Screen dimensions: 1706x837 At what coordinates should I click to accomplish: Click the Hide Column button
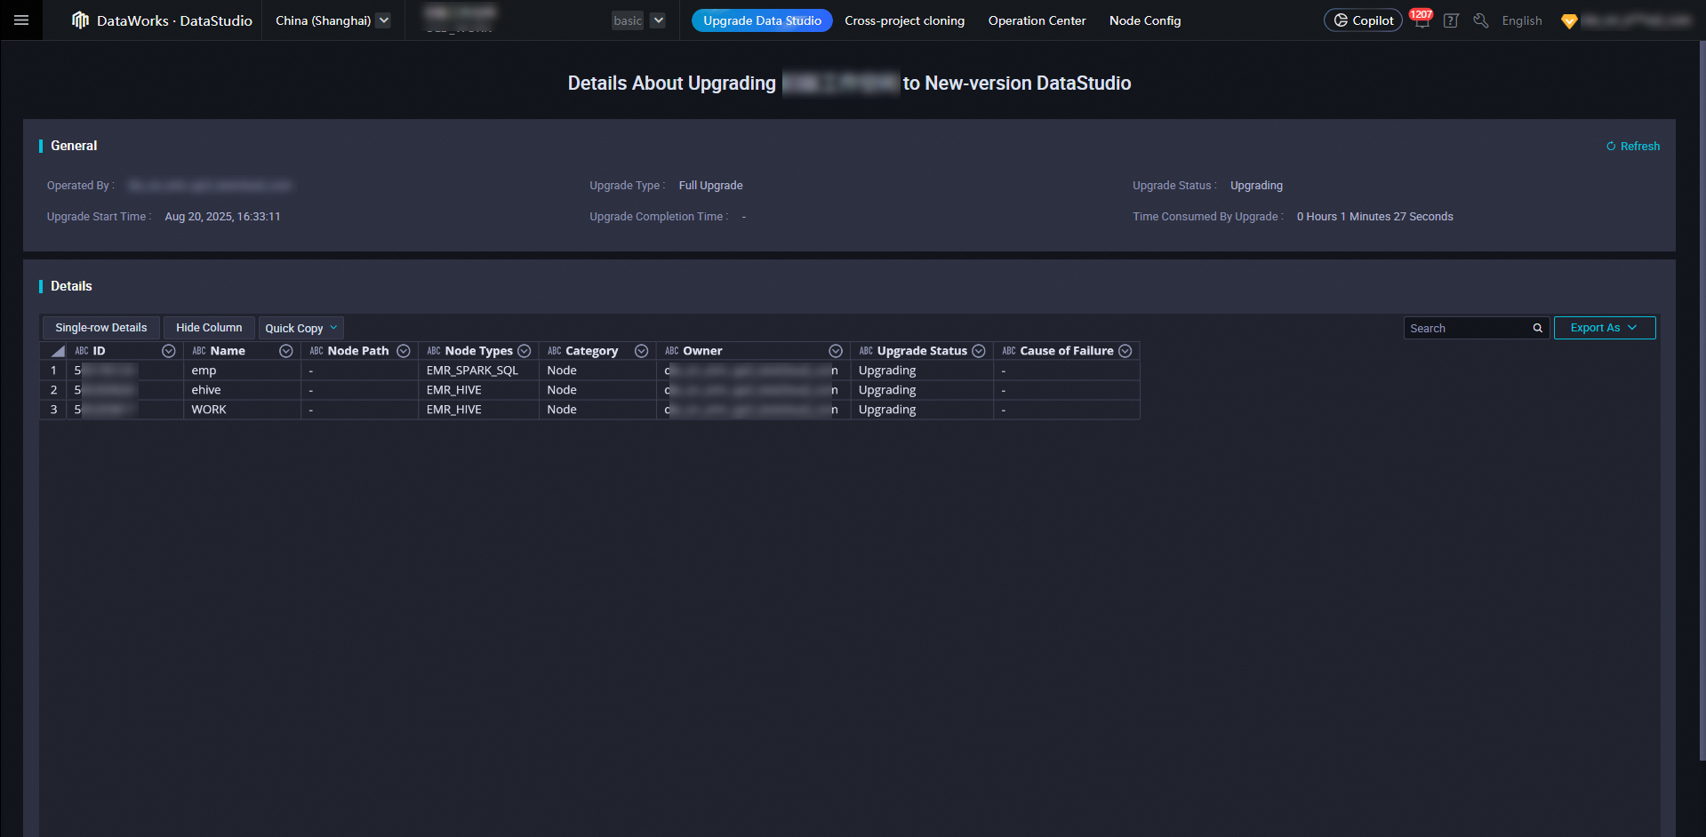click(x=209, y=328)
